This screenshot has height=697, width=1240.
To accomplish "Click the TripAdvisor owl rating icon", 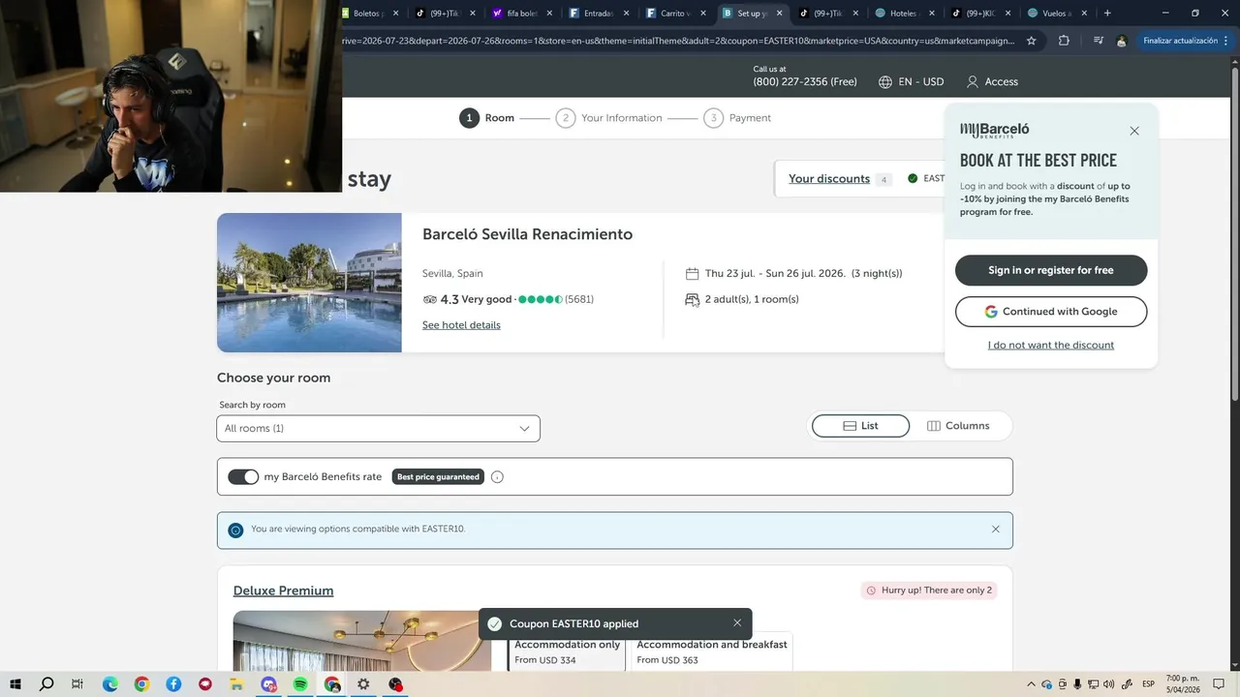I will (x=430, y=300).
